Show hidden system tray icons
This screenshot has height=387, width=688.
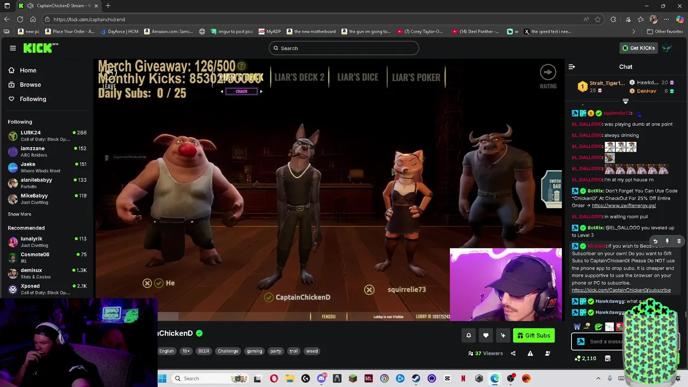(598, 378)
